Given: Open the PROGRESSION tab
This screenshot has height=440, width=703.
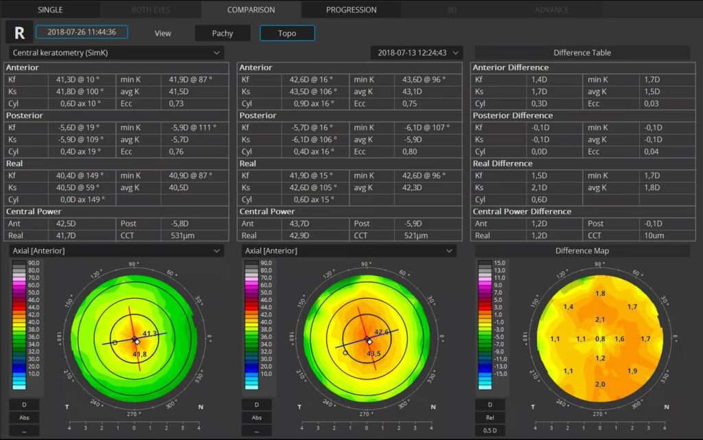Looking at the screenshot, I should pyautogui.click(x=351, y=10).
